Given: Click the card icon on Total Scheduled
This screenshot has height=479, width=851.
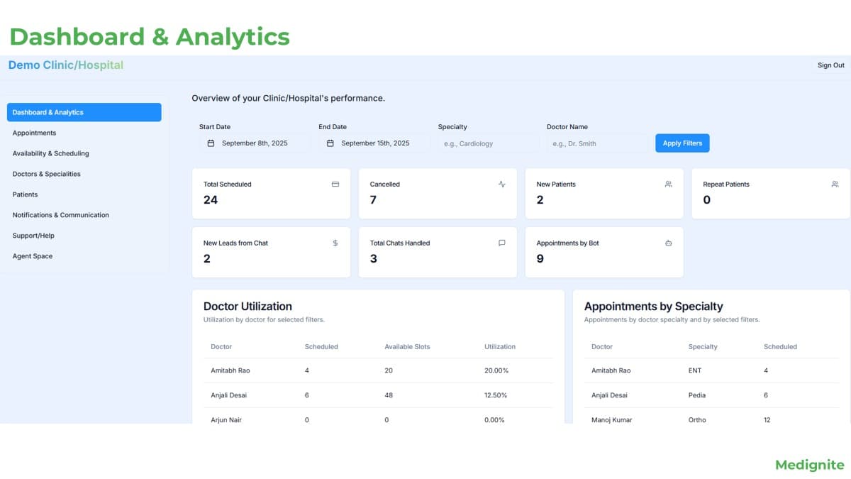Looking at the screenshot, I should (x=335, y=184).
